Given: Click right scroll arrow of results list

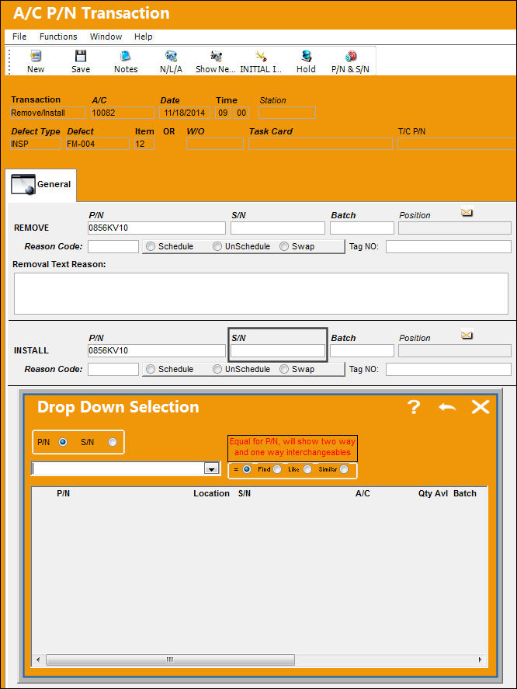Looking at the screenshot, I should [480, 659].
